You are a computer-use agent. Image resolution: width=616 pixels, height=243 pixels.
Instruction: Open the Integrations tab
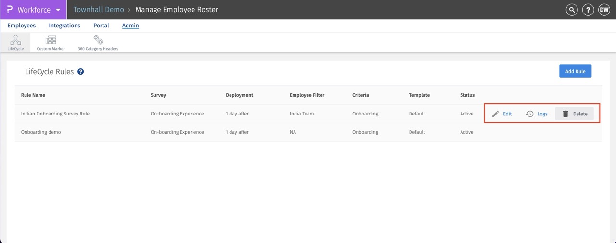[64, 26]
